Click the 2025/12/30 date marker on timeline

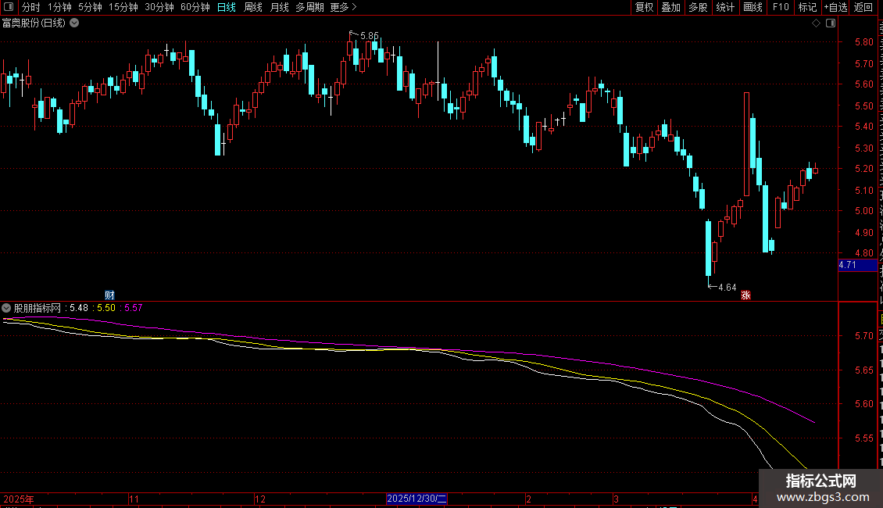point(416,499)
